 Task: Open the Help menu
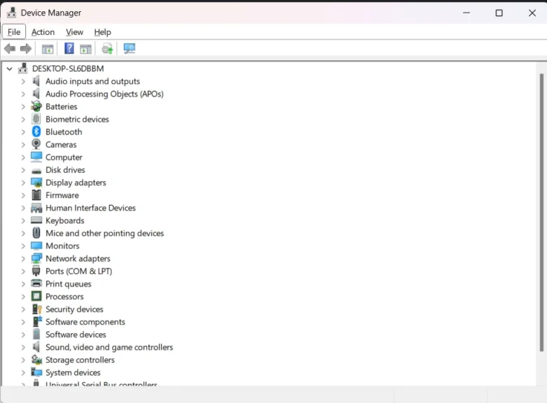click(x=102, y=32)
